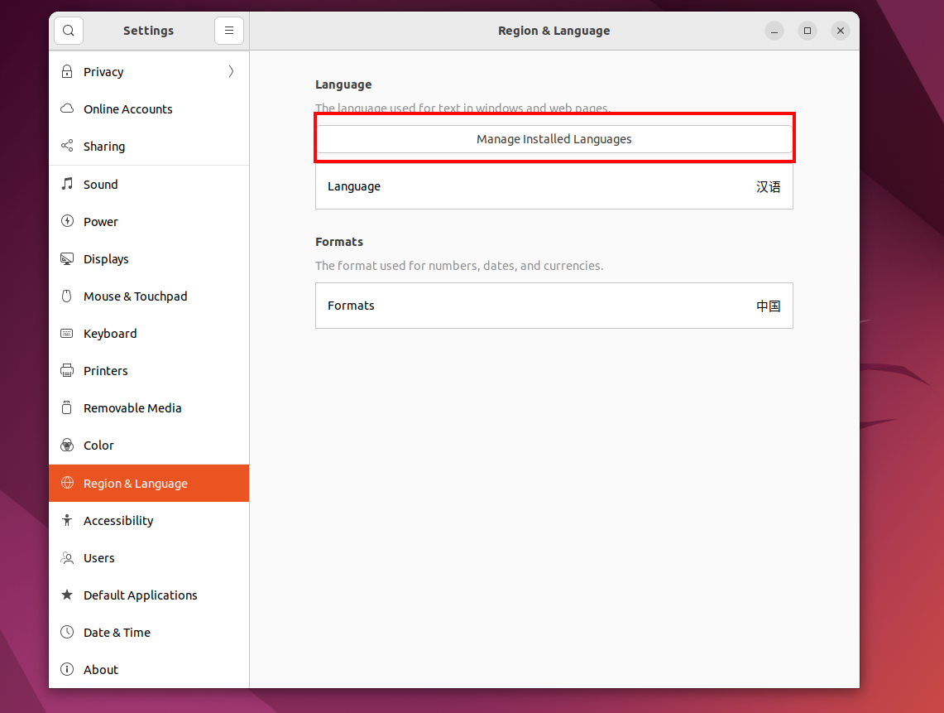
Task: Click the 中国 formats value
Action: point(769,306)
